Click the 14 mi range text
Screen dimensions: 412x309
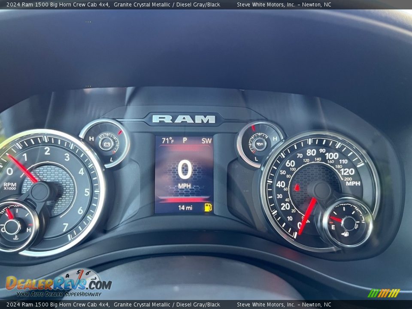click(185, 208)
